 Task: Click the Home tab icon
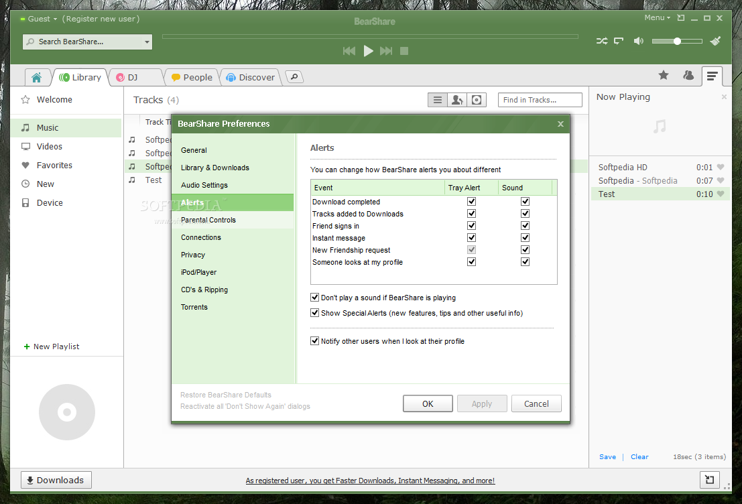[36, 77]
